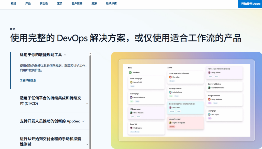This screenshot has width=262, height=149.
Task: Open the 概述 navigation tab
Action: (x=13, y=3)
